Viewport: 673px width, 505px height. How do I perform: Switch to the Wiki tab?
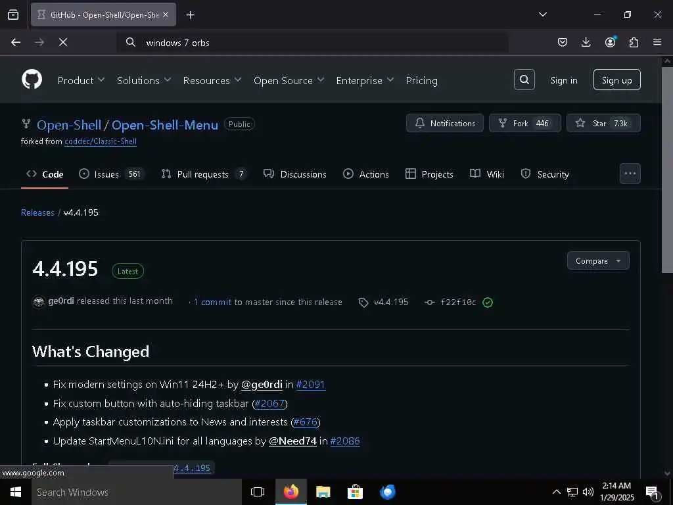(487, 174)
